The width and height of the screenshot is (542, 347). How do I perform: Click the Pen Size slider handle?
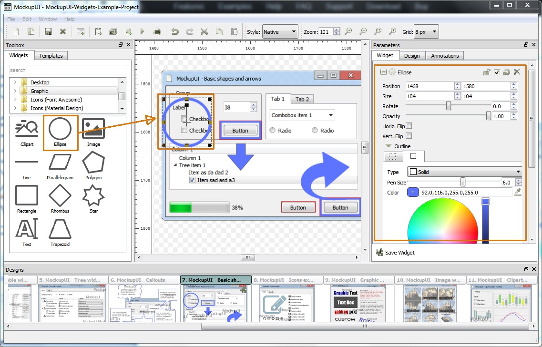point(463,182)
